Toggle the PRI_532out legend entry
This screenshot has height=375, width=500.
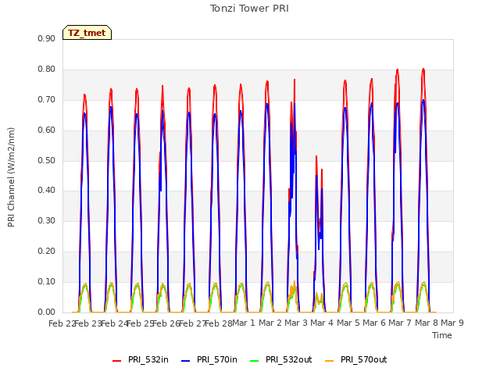click(281, 359)
